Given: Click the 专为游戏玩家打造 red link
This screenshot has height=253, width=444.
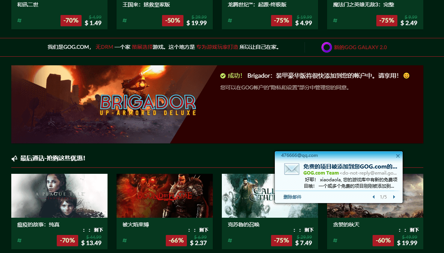Looking at the screenshot, I should click(x=217, y=47).
